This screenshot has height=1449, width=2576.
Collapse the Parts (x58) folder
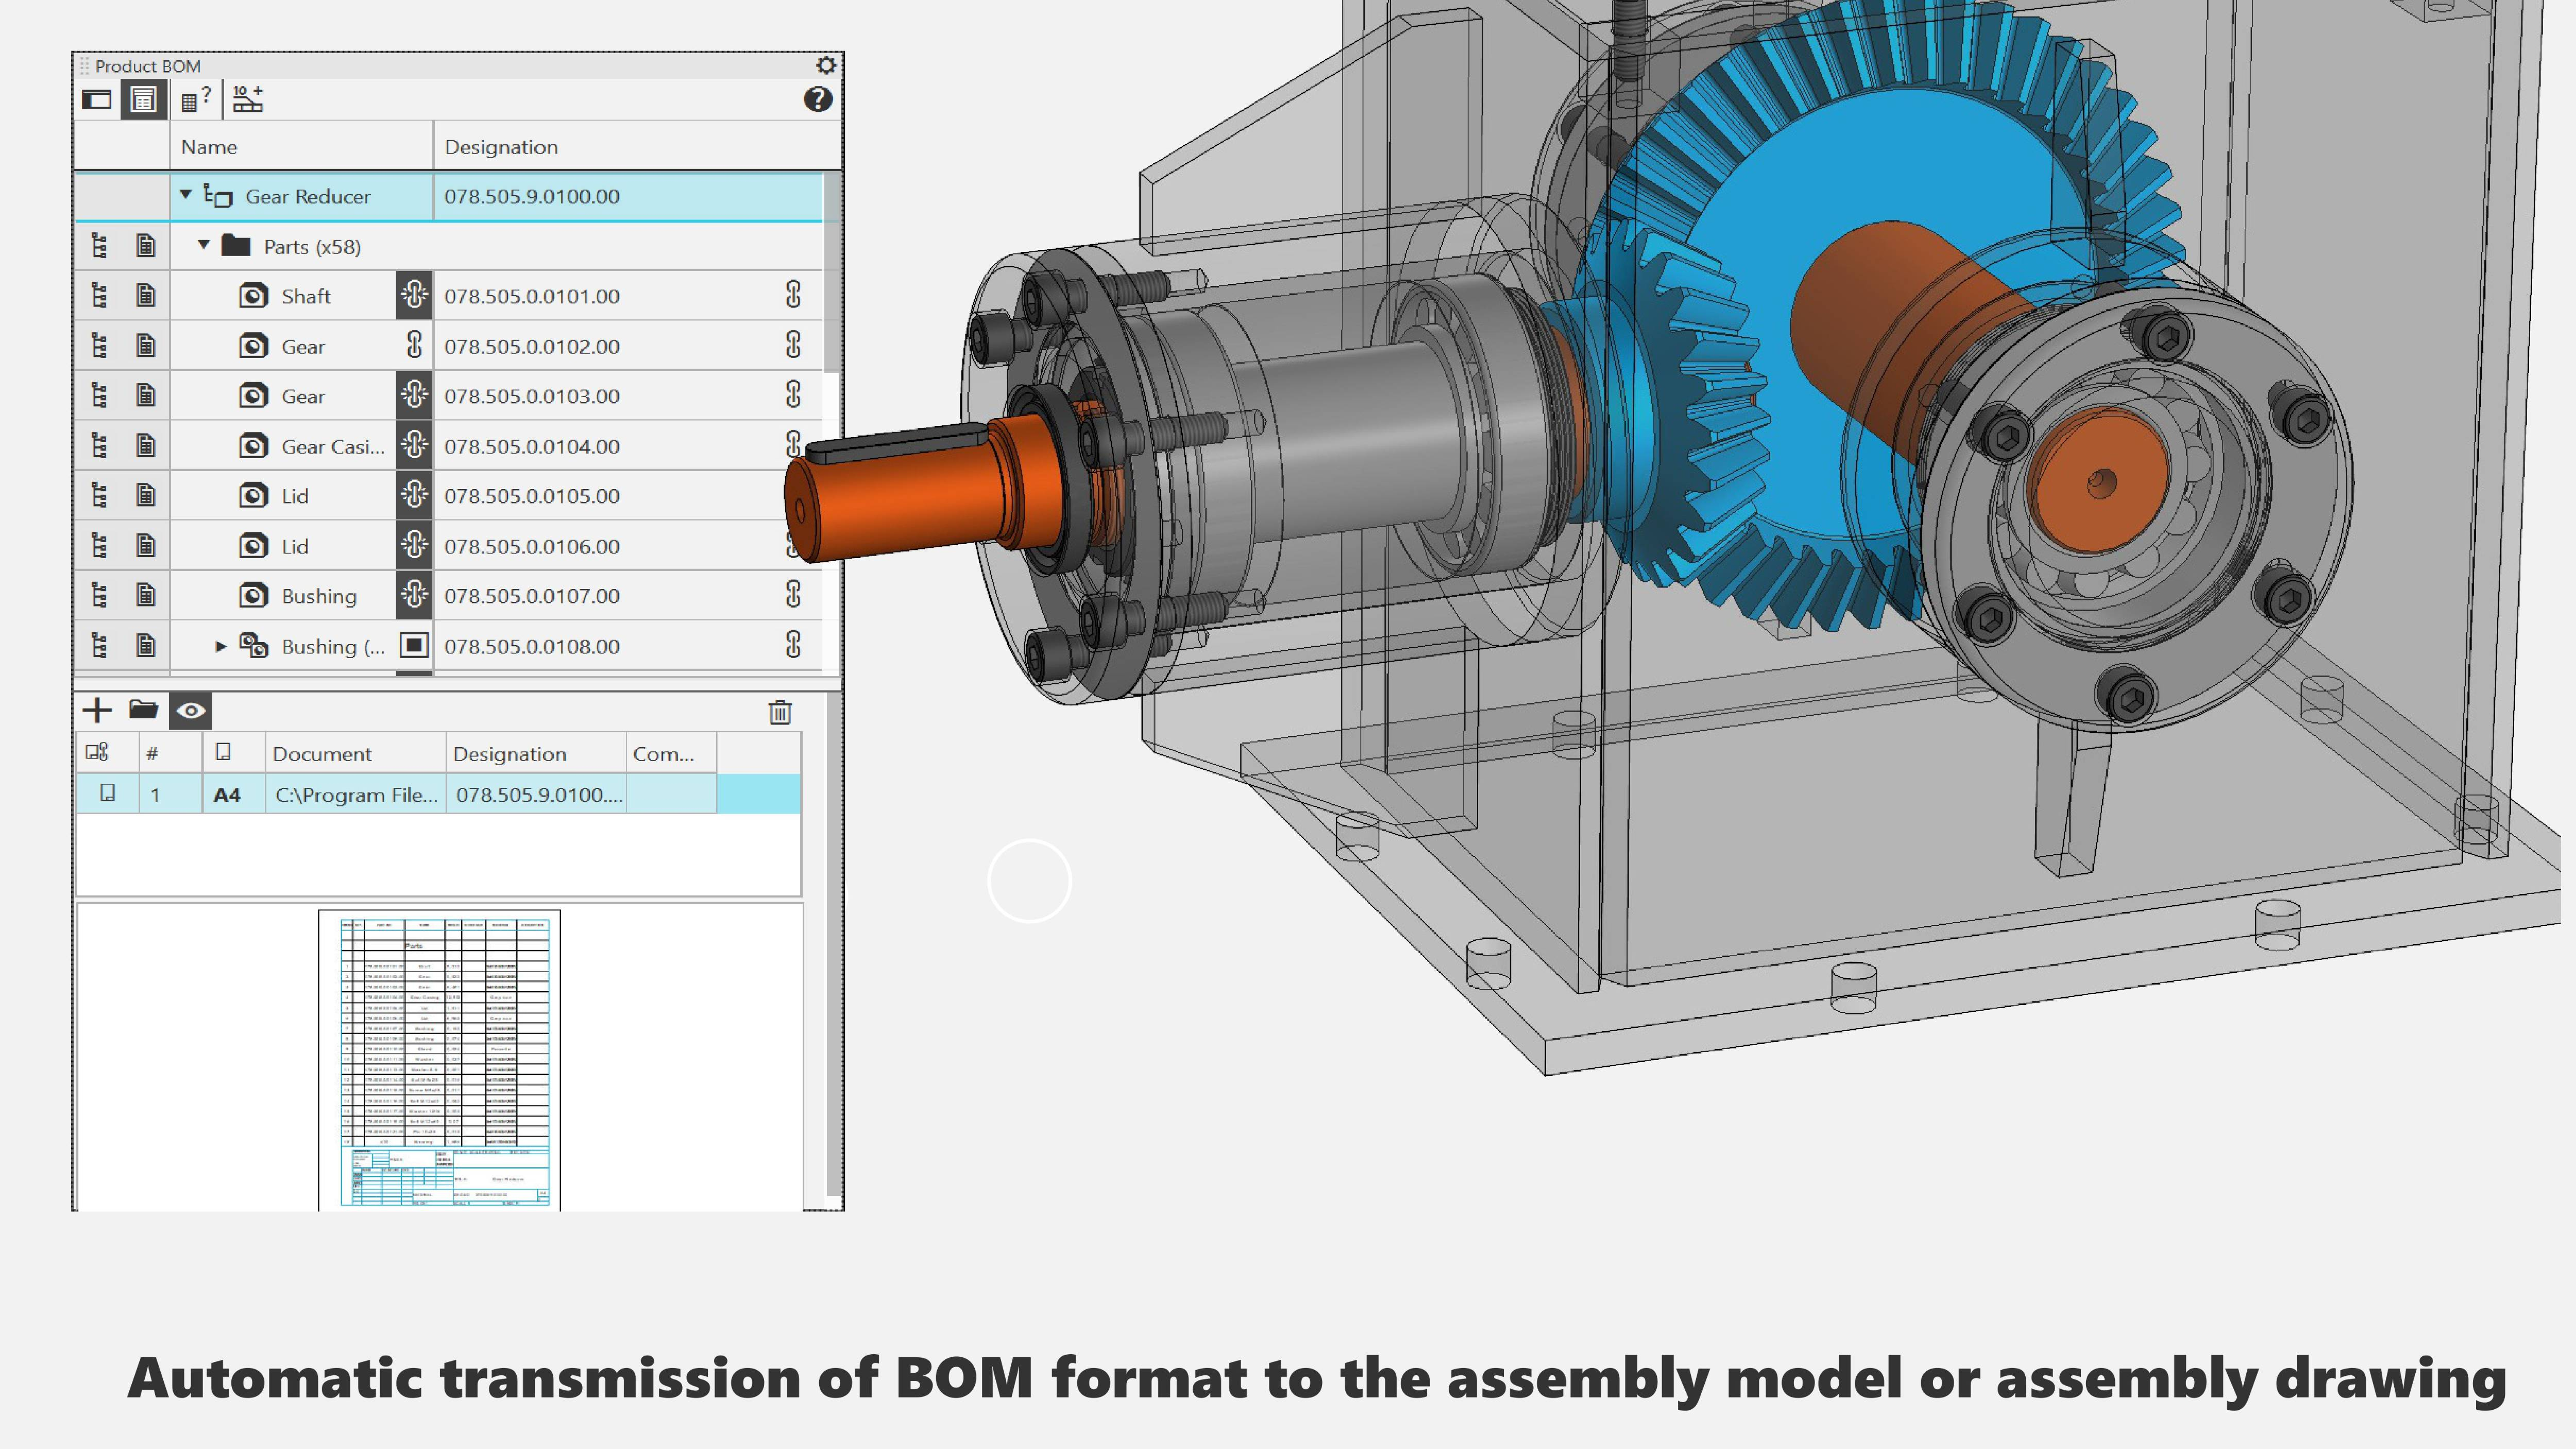tap(204, 245)
